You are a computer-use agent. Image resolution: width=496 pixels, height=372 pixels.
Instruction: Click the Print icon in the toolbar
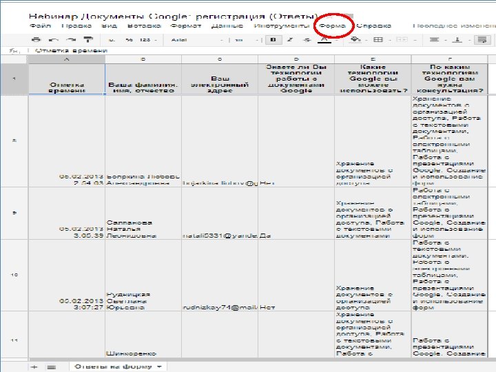coord(36,40)
